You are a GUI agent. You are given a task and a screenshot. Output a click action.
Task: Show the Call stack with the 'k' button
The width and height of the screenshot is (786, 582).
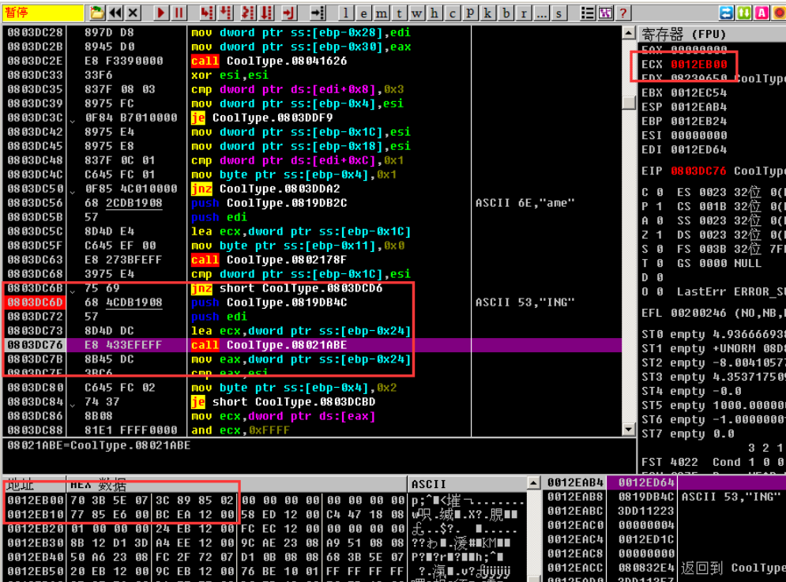coord(487,13)
